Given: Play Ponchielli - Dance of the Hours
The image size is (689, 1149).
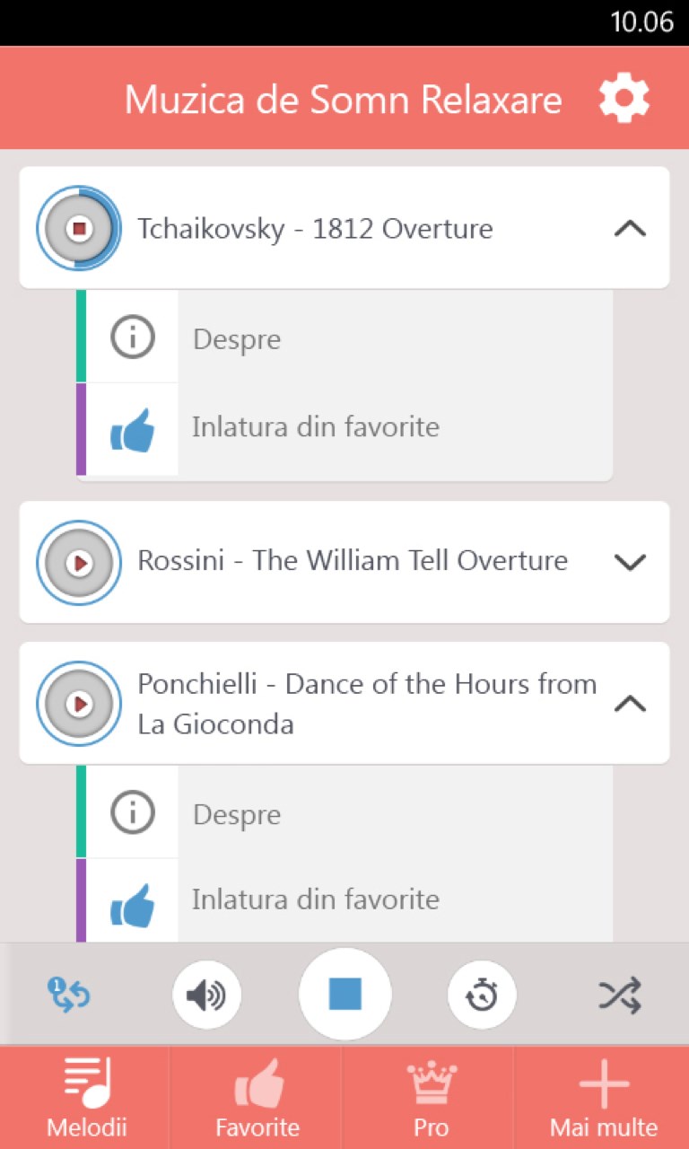Looking at the screenshot, I should (x=79, y=704).
